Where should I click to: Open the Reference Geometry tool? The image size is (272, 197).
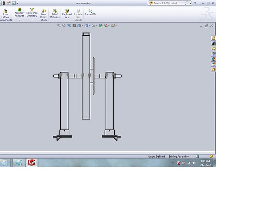coord(32,13)
